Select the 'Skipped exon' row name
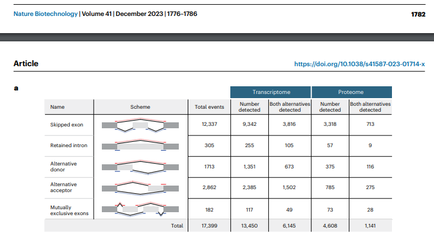The height and width of the screenshot is (237, 434). click(67, 125)
